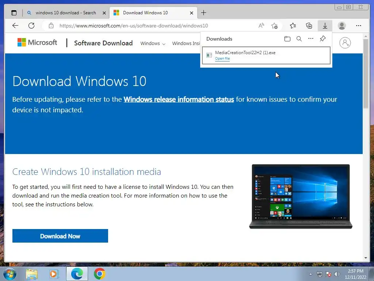374x281 pixels.
Task: Open the Action Center flag tray icon
Action: (328, 274)
